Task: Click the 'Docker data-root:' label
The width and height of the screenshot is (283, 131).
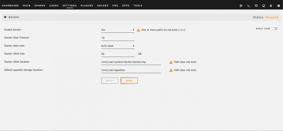Action: (14, 46)
